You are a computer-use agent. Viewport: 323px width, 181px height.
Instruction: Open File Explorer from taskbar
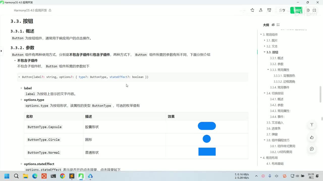point(25,176)
